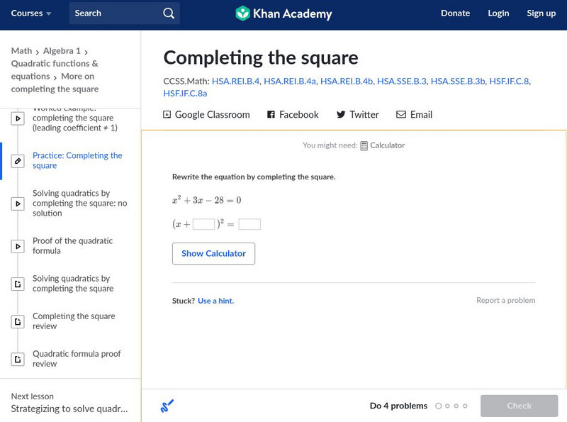This screenshot has width=567, height=422.
Task: Click the Google Classroom share icon
Action: [x=167, y=114]
